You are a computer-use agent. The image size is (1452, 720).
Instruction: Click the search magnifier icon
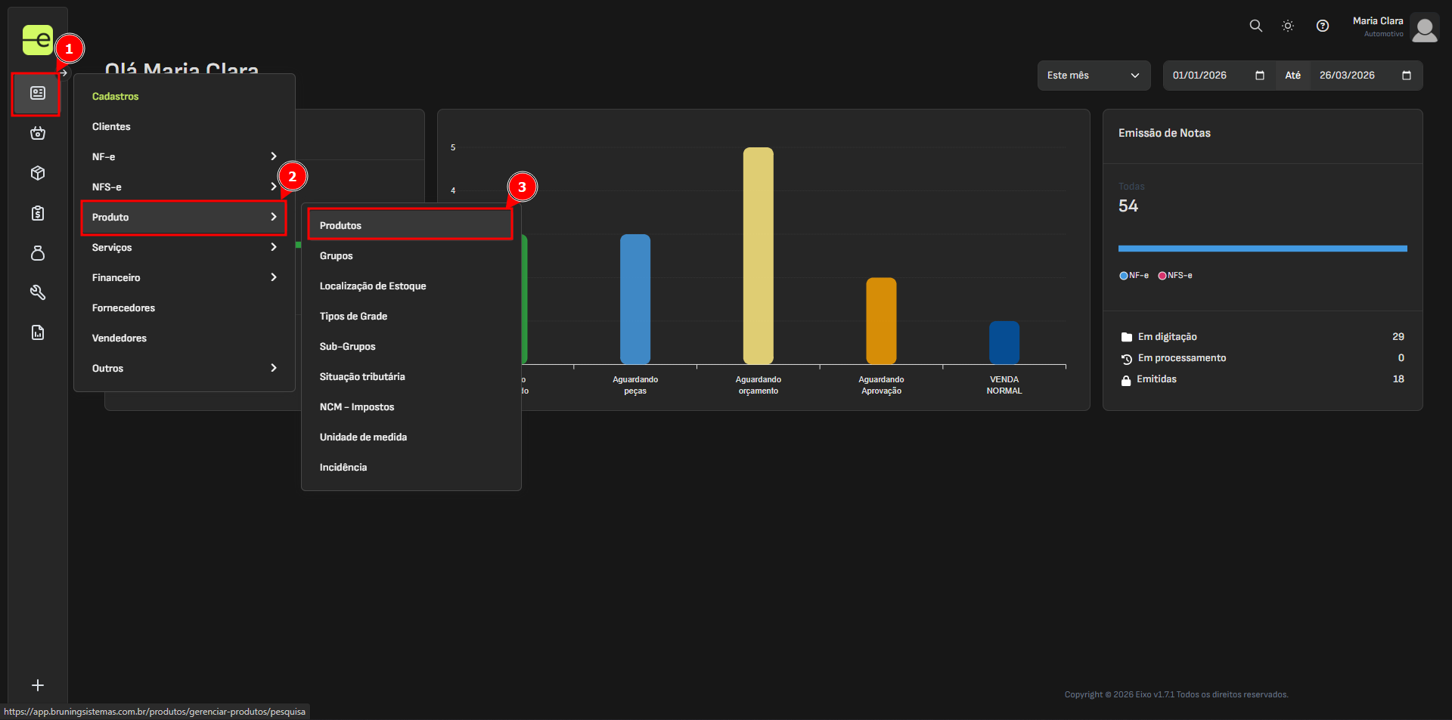click(x=1255, y=26)
